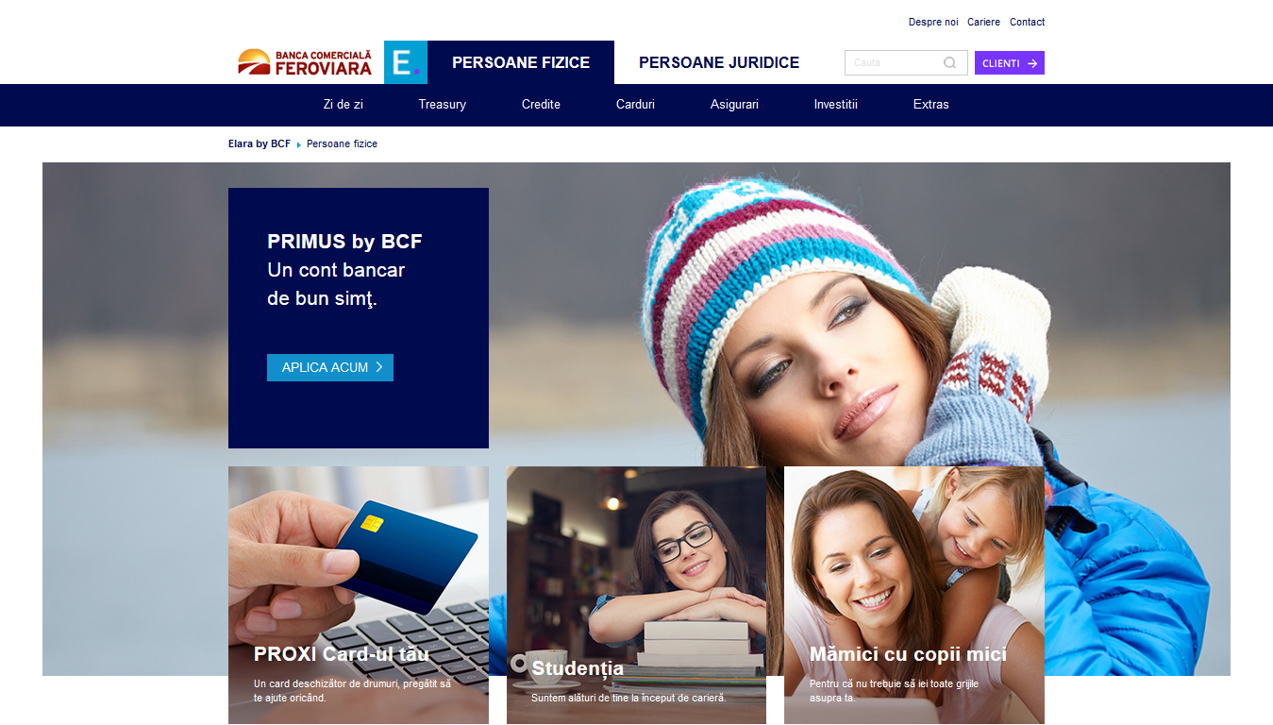Open the Extras menu item

pos(931,105)
